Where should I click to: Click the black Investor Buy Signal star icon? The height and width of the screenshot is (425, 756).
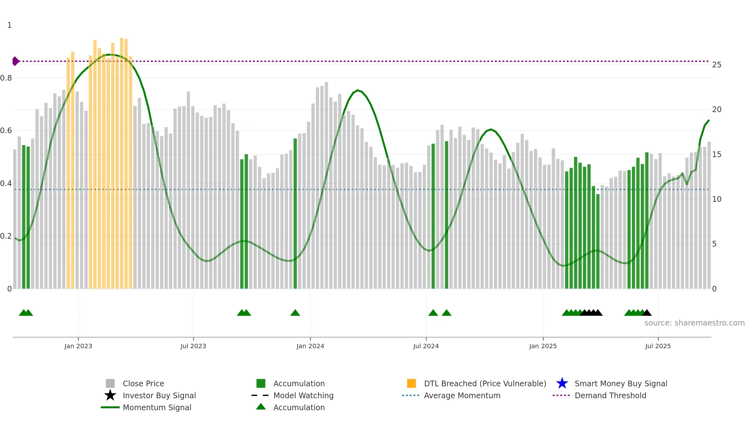point(110,395)
